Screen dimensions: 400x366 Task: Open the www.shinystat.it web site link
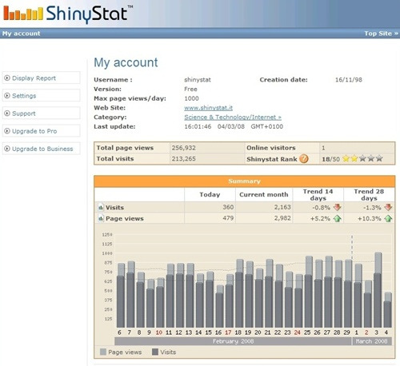coord(208,108)
